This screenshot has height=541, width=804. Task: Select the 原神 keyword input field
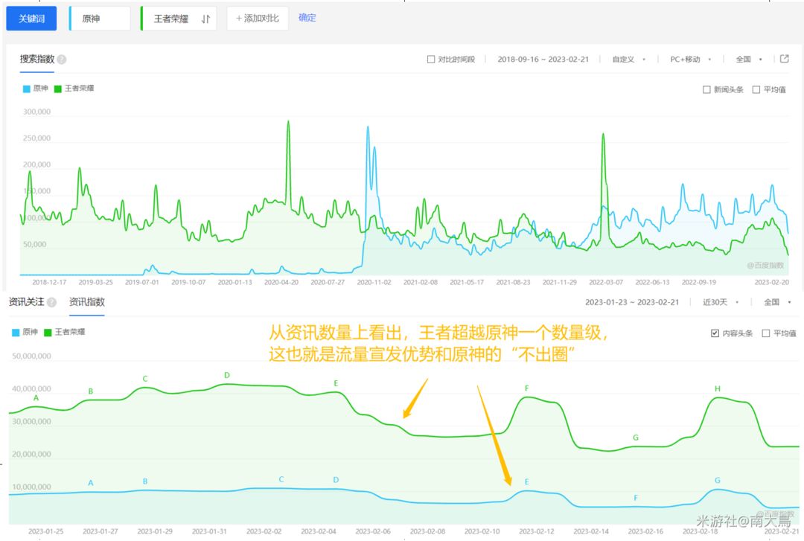tap(100, 19)
